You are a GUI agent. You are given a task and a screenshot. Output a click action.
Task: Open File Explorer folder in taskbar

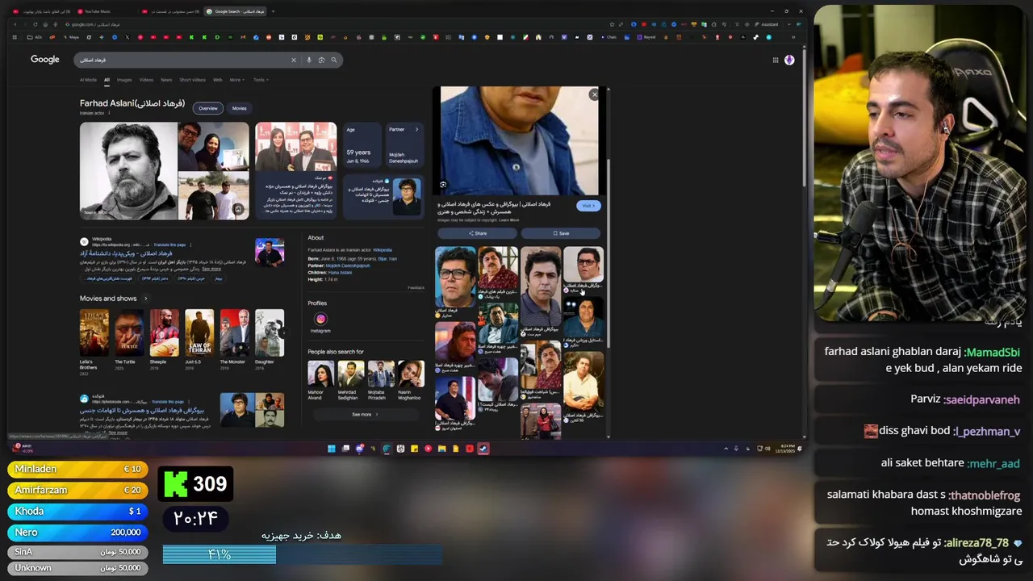pyautogui.click(x=441, y=449)
